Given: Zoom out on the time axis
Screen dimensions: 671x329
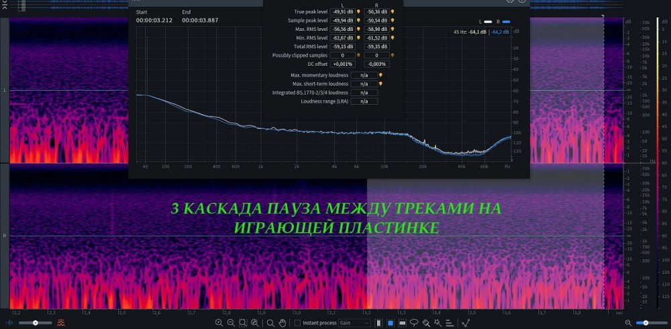Looking at the screenshot, I should pyautogui.click(x=231, y=323).
